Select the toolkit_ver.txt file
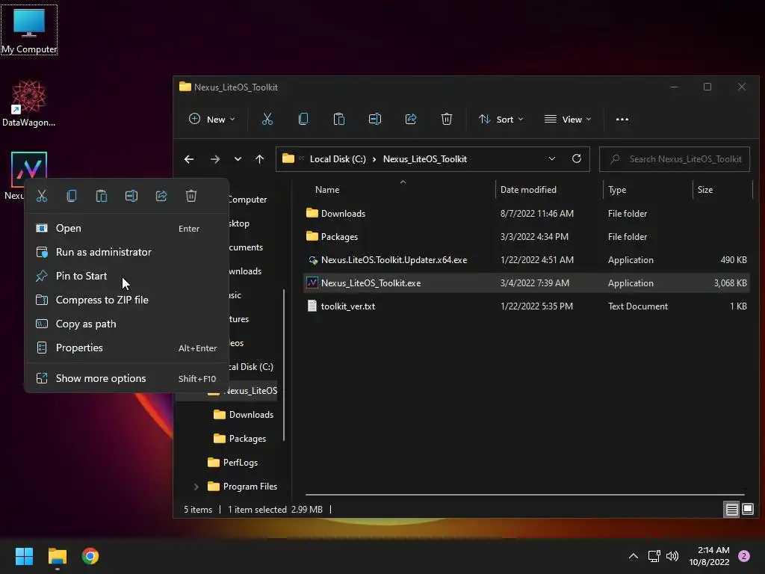765x574 pixels. tap(526, 306)
